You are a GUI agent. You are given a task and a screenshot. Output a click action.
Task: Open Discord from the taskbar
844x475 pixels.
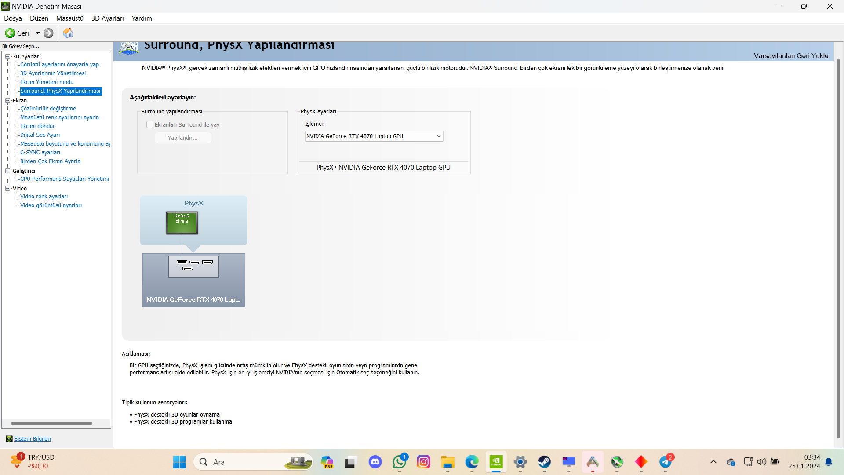pyautogui.click(x=375, y=462)
